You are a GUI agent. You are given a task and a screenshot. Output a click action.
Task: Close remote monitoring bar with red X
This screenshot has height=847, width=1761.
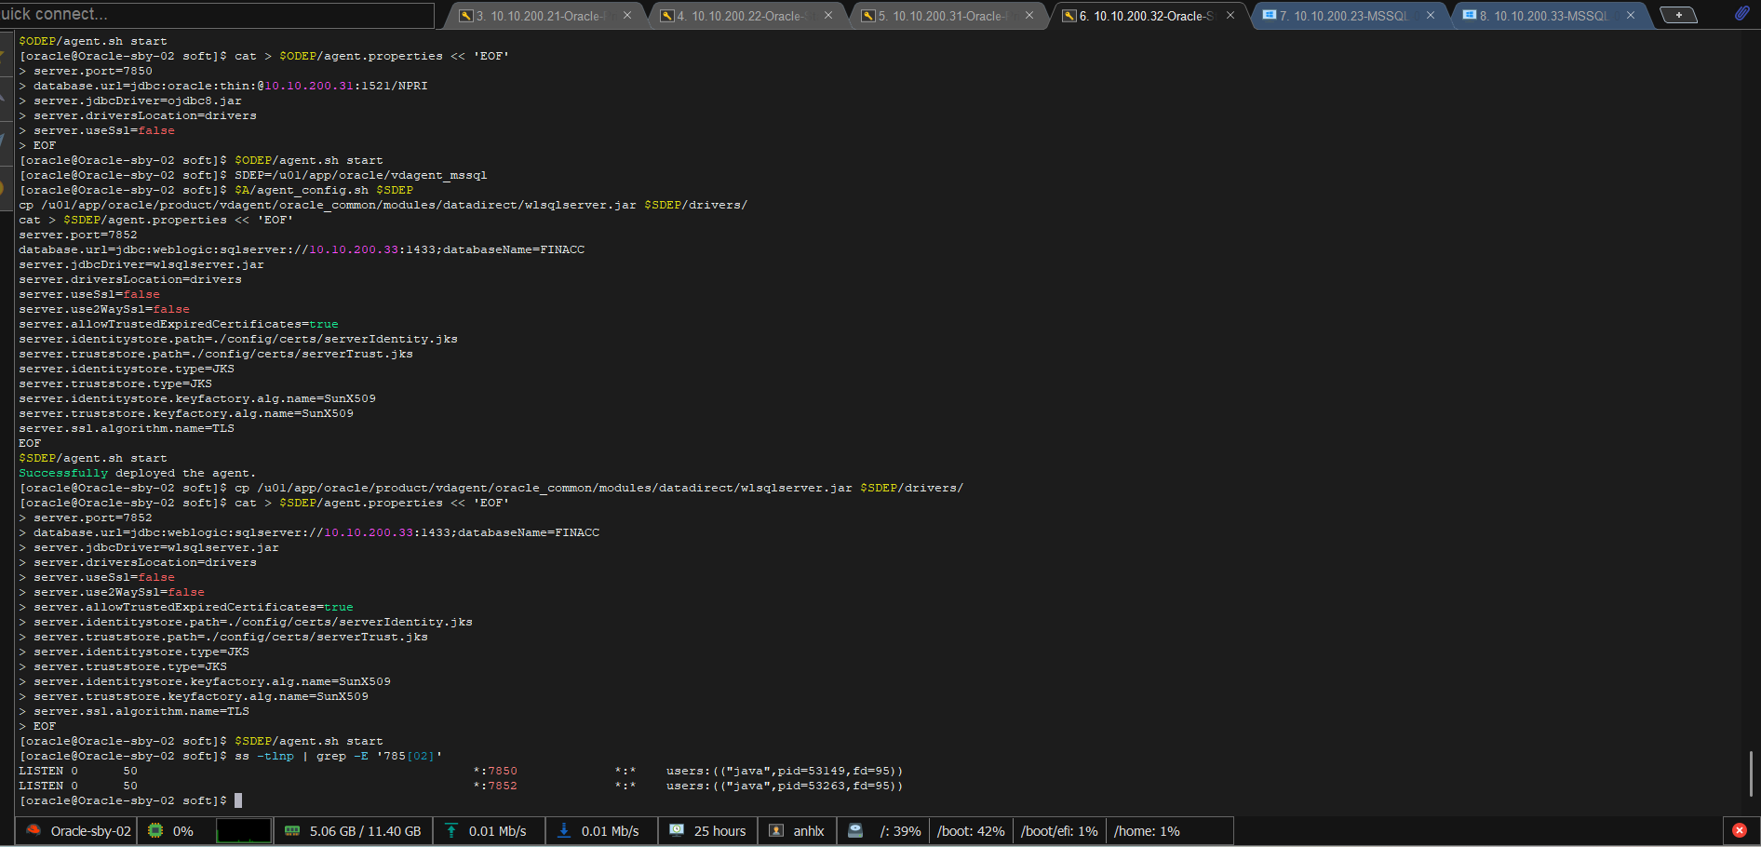pyautogui.click(x=1740, y=830)
